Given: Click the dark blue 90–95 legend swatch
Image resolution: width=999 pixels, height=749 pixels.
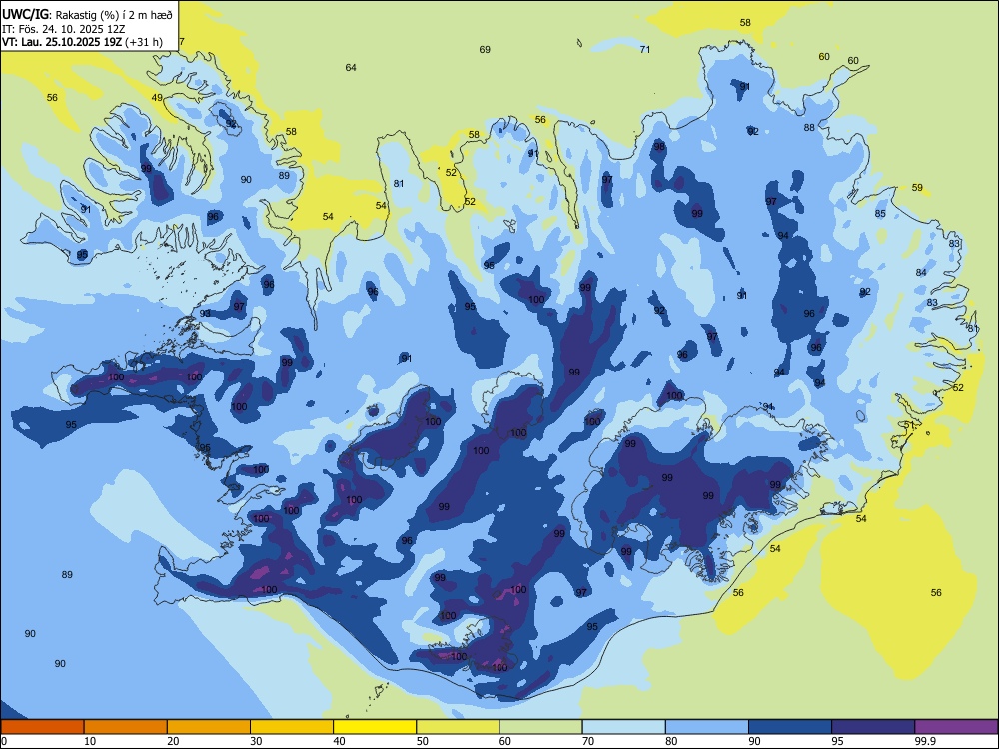Looking at the screenshot, I should 790,727.
